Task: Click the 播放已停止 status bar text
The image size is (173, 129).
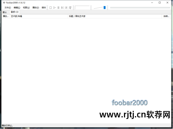Action: [x=7, y=126]
